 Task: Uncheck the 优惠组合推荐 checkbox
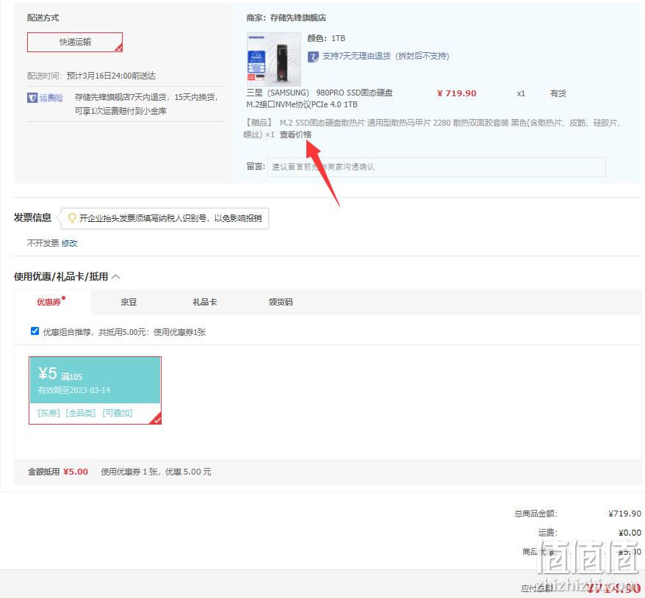tap(35, 331)
